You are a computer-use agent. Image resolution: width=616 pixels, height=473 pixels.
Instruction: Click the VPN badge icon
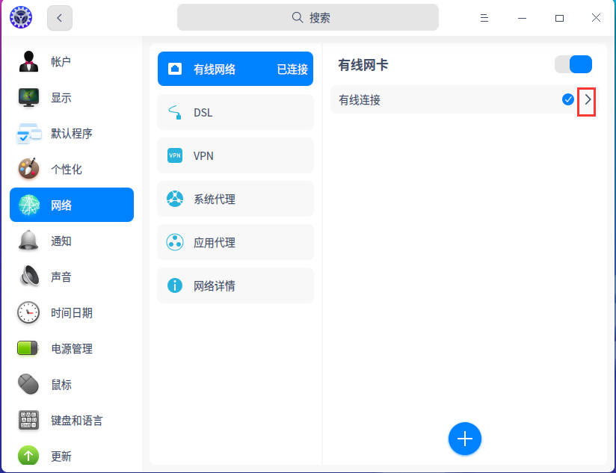[x=175, y=155]
